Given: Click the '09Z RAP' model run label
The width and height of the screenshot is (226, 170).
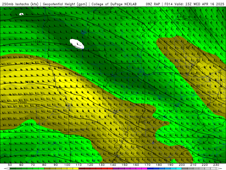Looking at the screenshot, I should (x=153, y=4).
